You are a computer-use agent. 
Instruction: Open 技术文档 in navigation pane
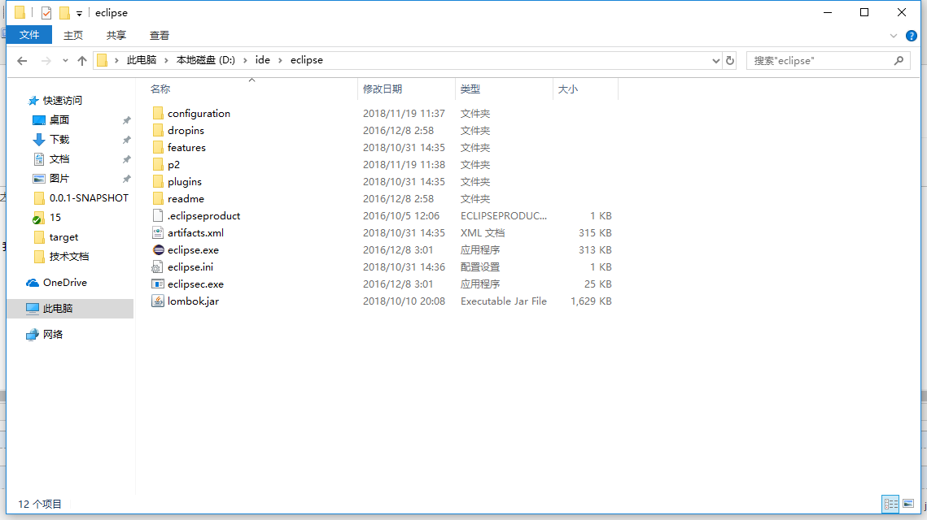tap(68, 256)
